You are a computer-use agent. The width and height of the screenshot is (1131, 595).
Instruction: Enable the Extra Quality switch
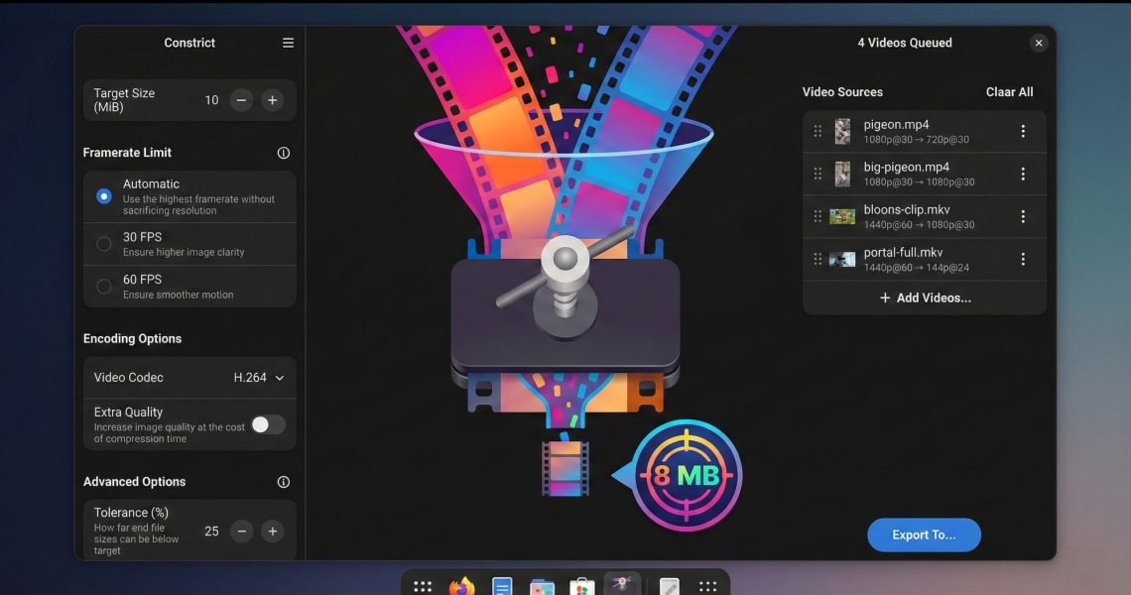[267, 424]
